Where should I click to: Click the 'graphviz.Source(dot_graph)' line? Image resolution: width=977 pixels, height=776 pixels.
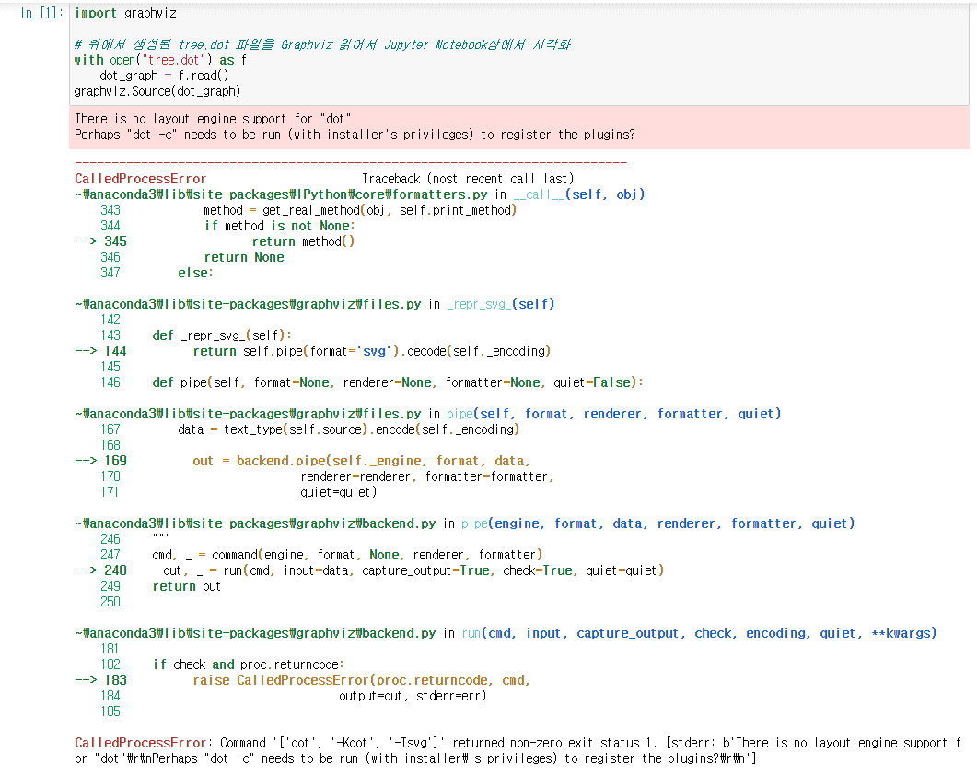pos(157,91)
